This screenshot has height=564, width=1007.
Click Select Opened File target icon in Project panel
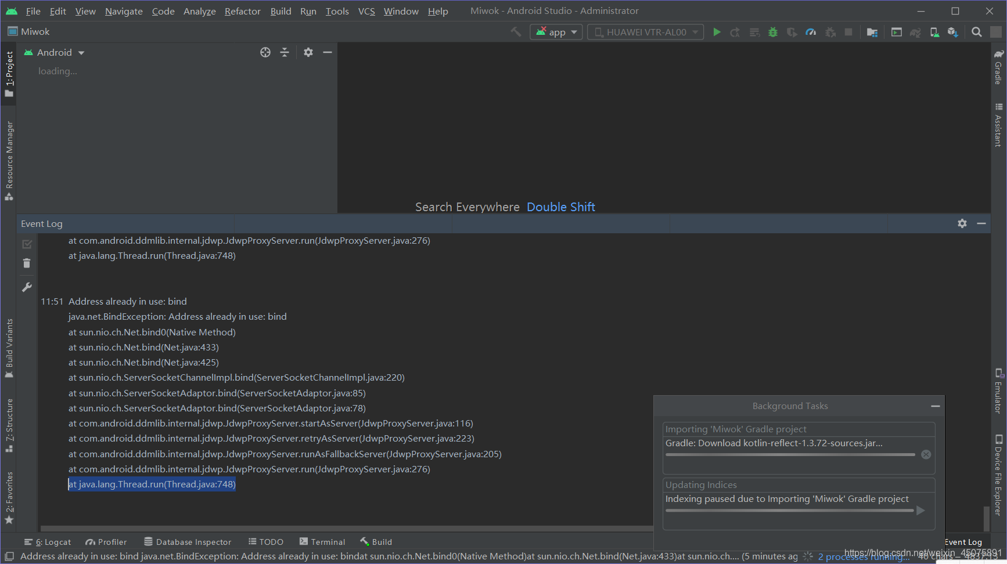[x=265, y=52]
